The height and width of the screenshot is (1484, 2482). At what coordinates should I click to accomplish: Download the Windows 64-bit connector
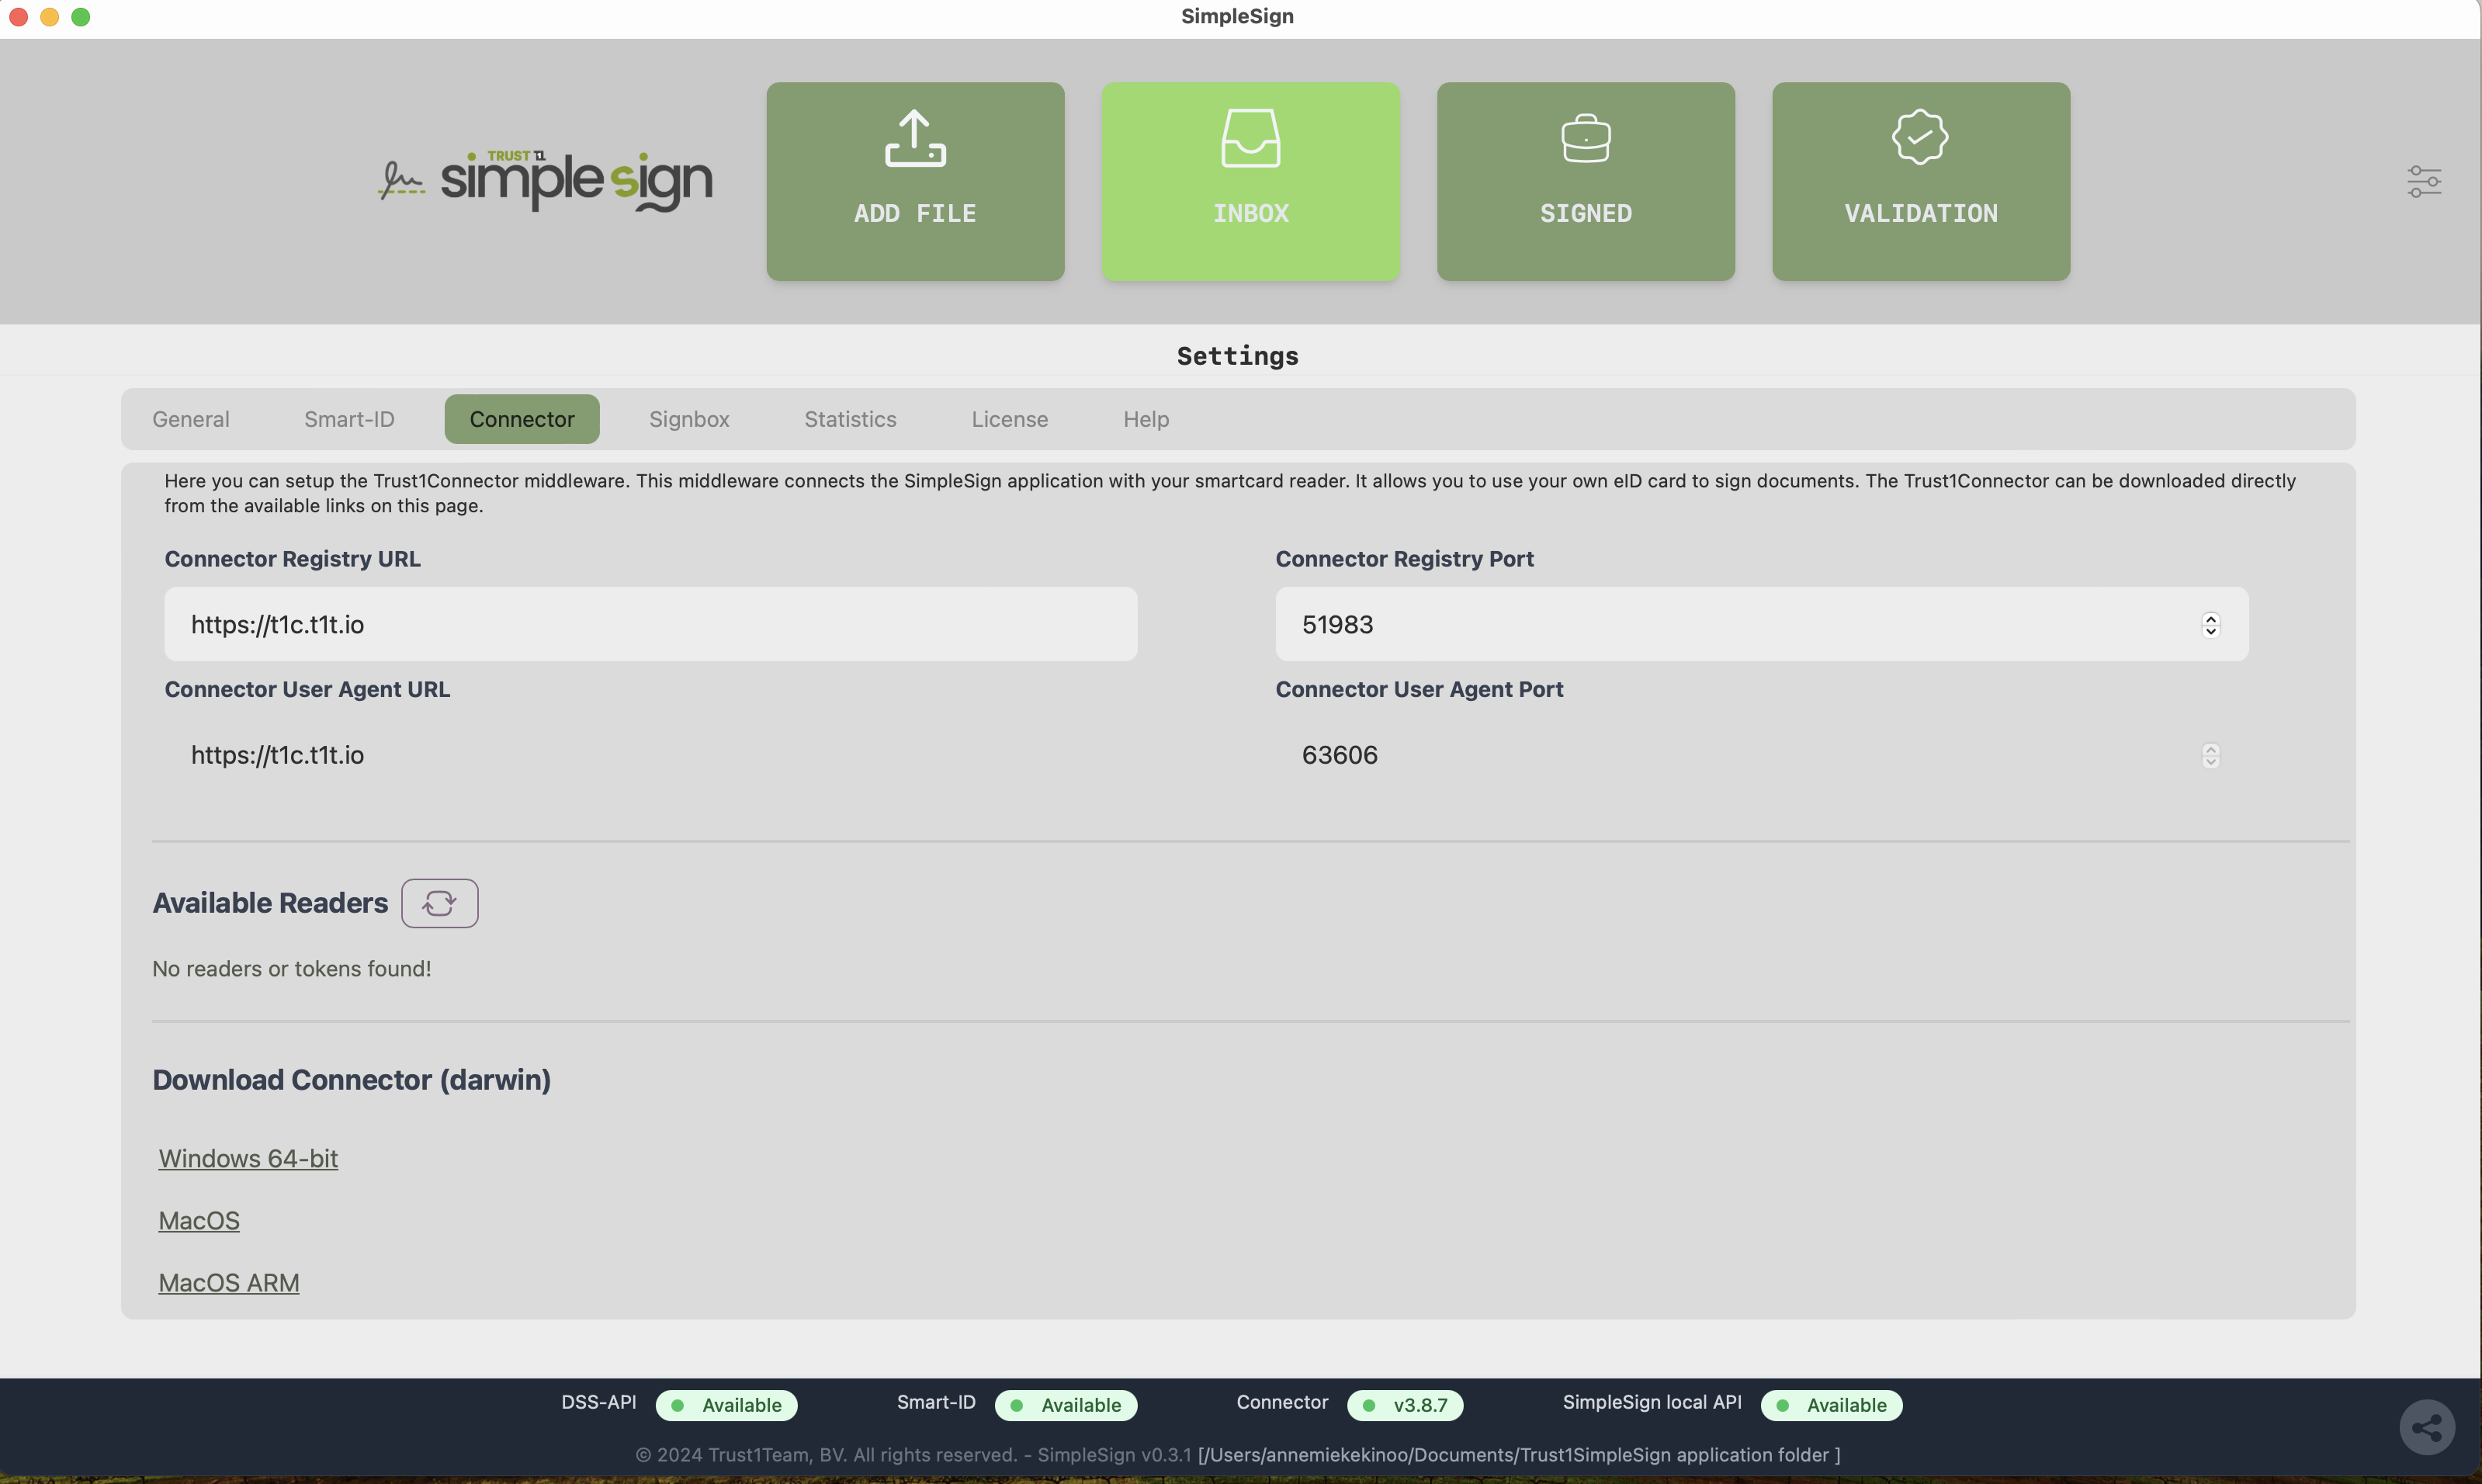click(248, 1158)
